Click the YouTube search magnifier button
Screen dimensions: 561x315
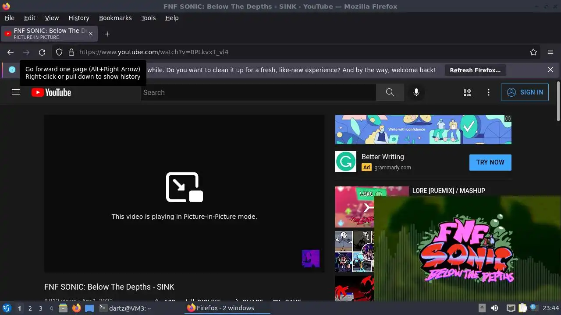(x=390, y=92)
